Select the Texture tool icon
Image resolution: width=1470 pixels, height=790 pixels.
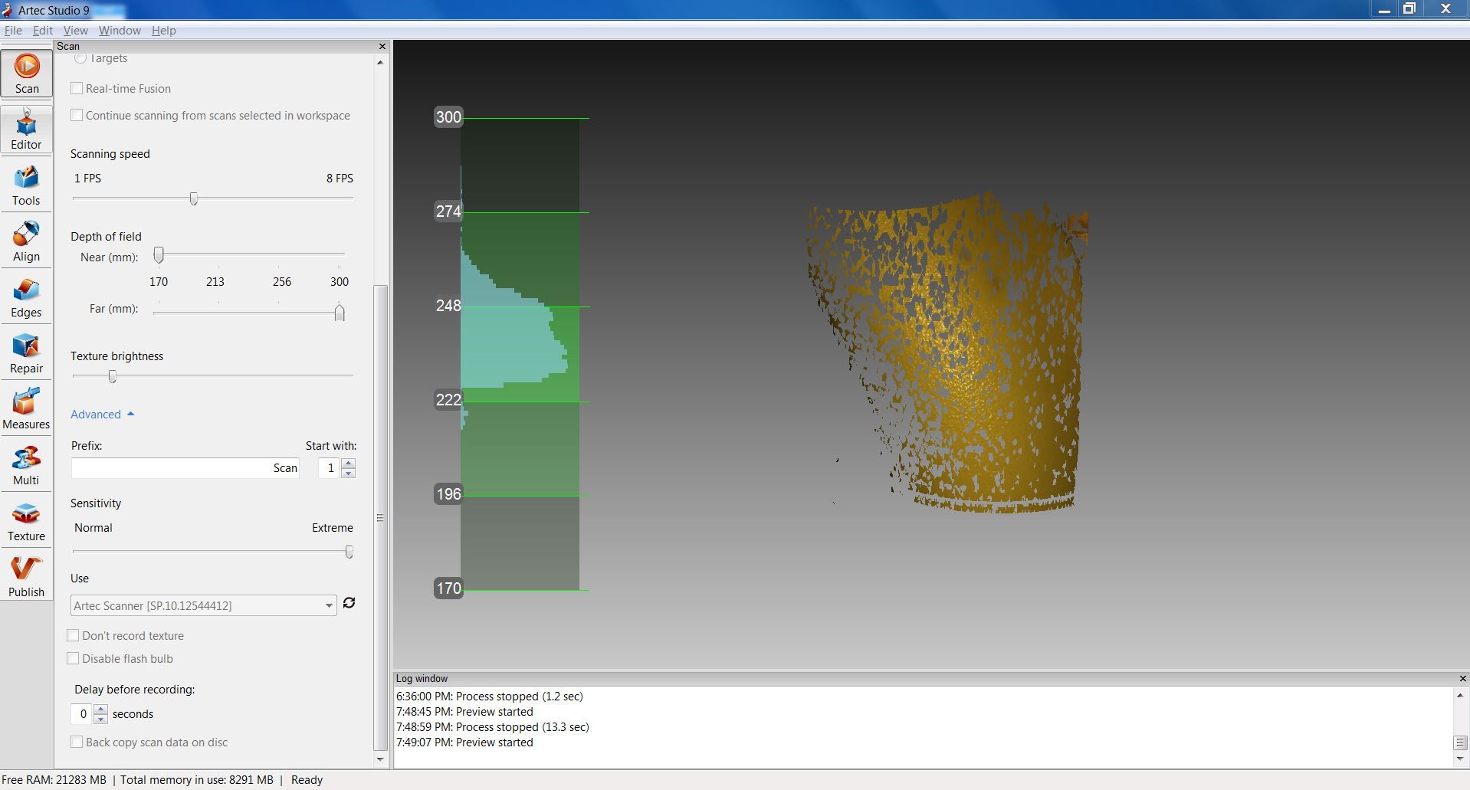pyautogui.click(x=26, y=521)
